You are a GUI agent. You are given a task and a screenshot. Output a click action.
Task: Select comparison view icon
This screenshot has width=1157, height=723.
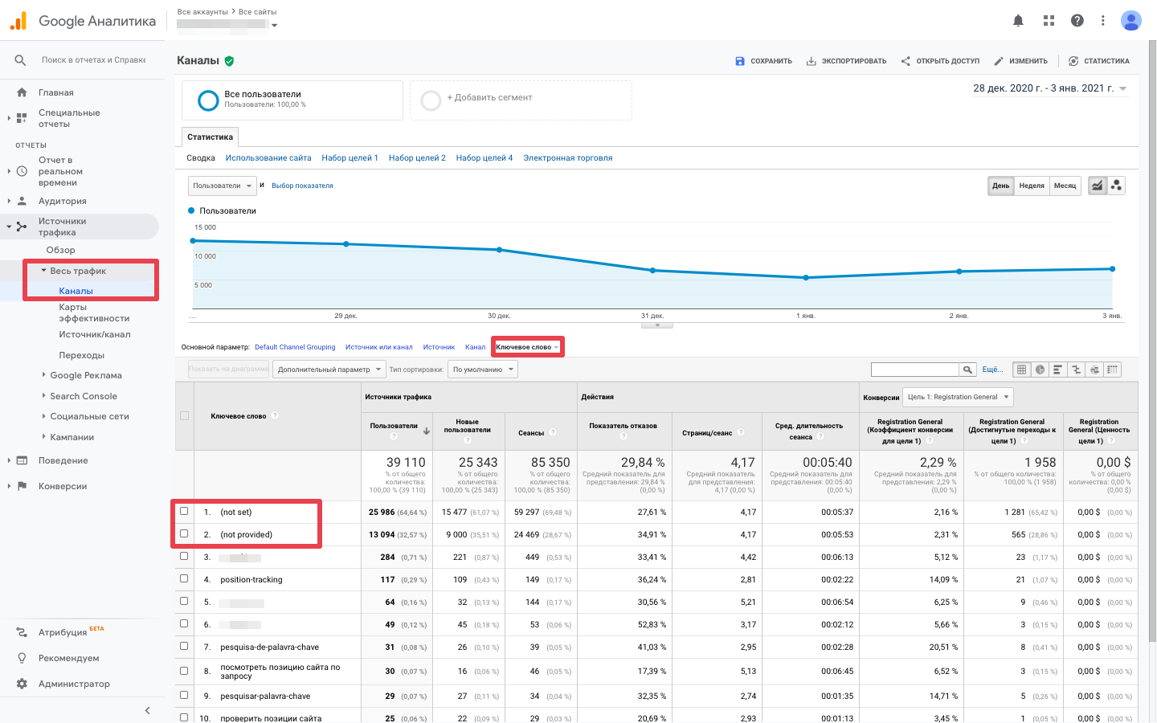pyautogui.click(x=1076, y=370)
